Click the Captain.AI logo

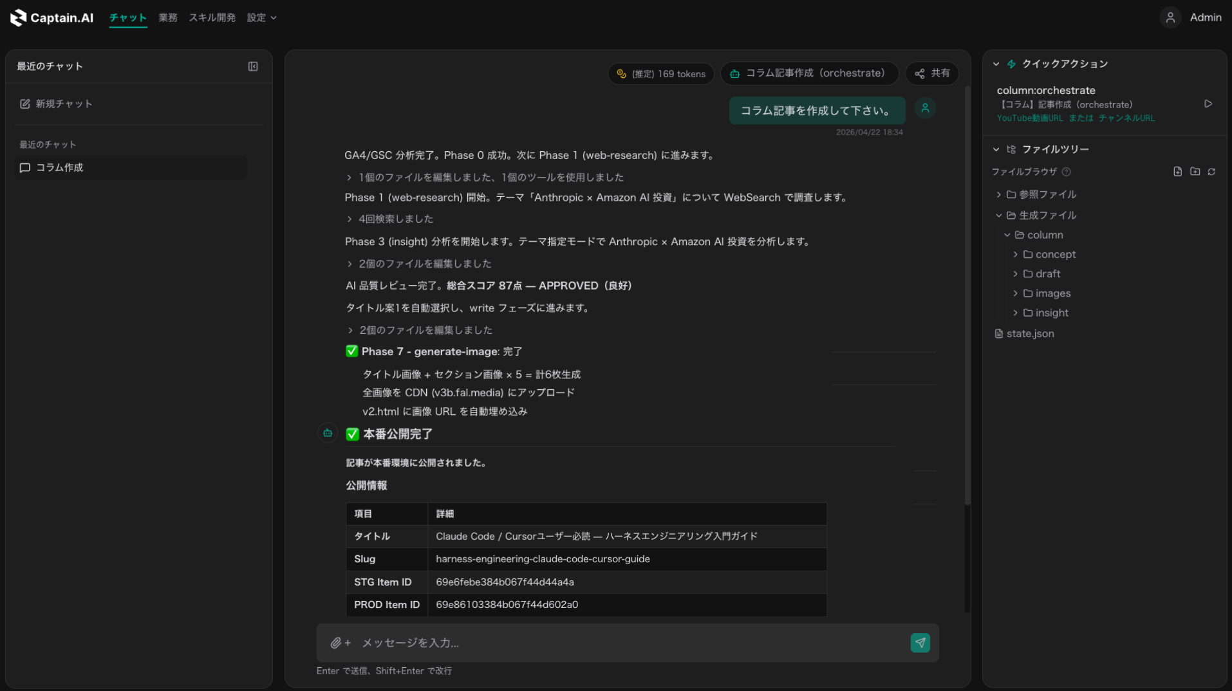tap(51, 17)
